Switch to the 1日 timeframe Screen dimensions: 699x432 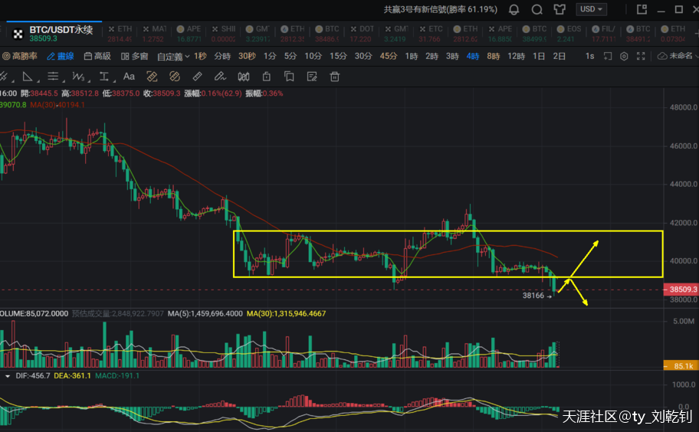(x=539, y=56)
